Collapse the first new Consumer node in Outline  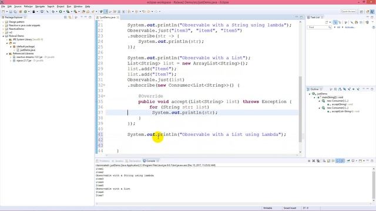point(319,101)
